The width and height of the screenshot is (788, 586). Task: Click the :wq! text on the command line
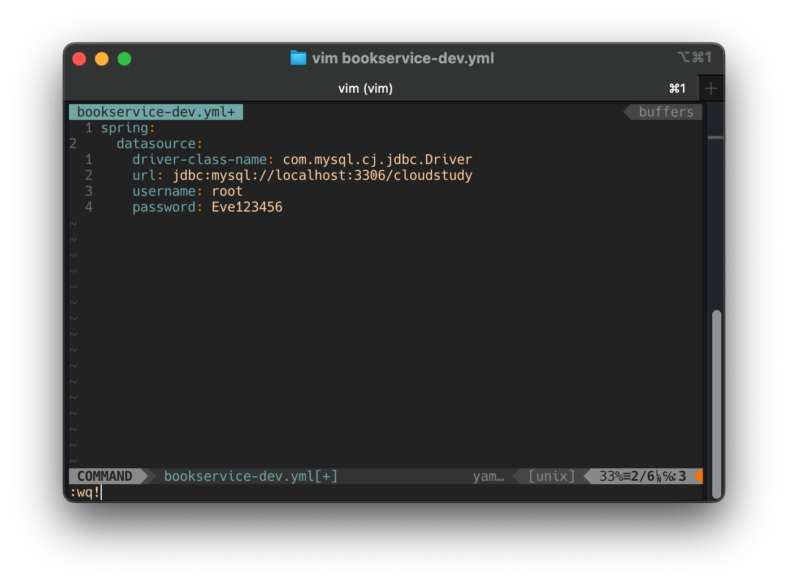pyautogui.click(x=85, y=492)
